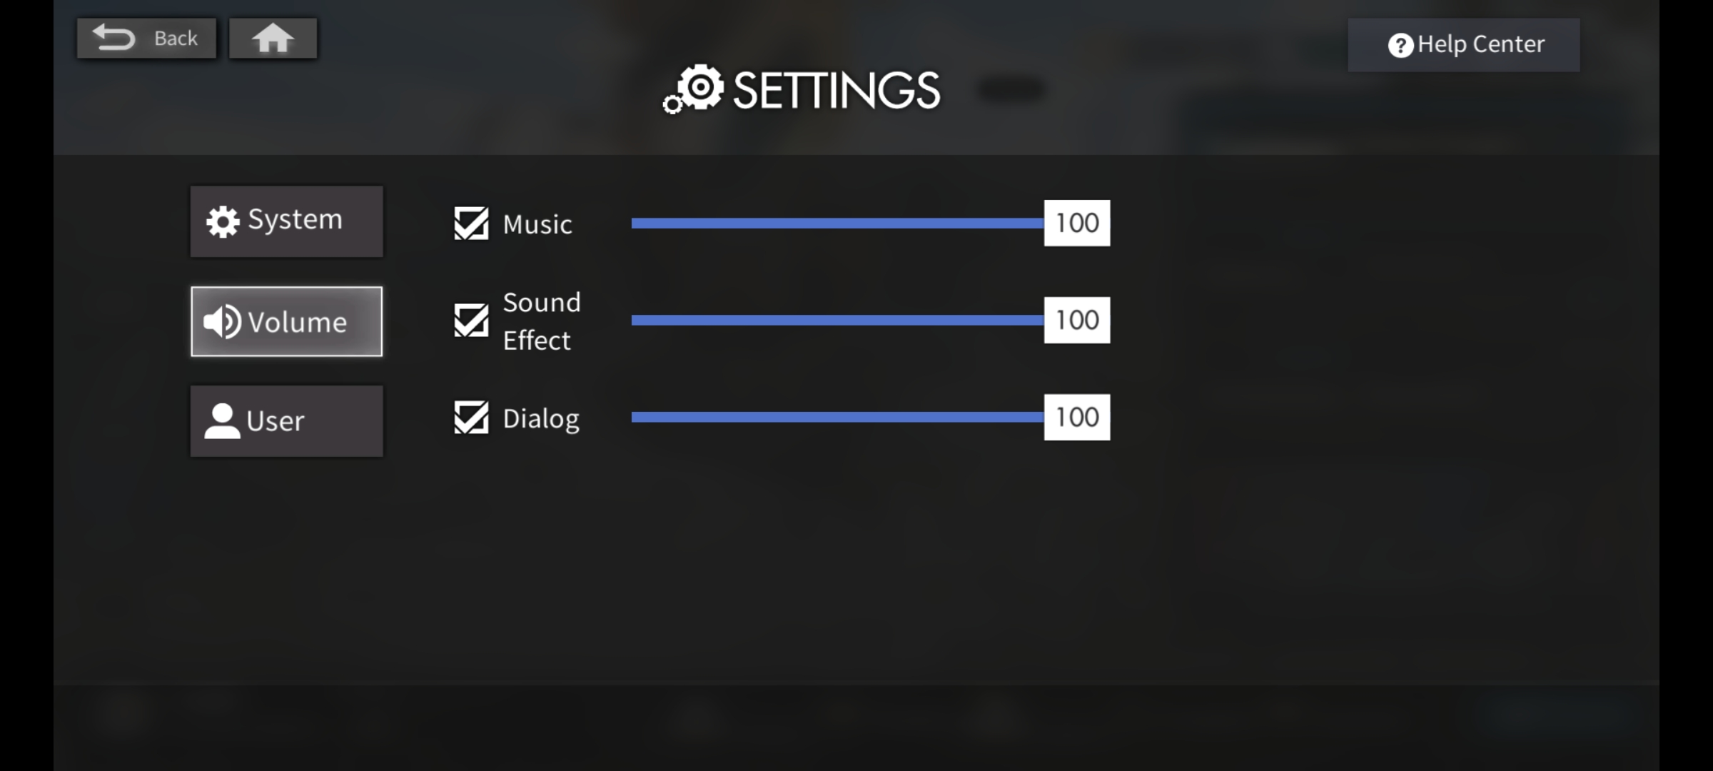Click the Help Center question mark icon
This screenshot has height=771, width=1713.
[x=1400, y=46]
